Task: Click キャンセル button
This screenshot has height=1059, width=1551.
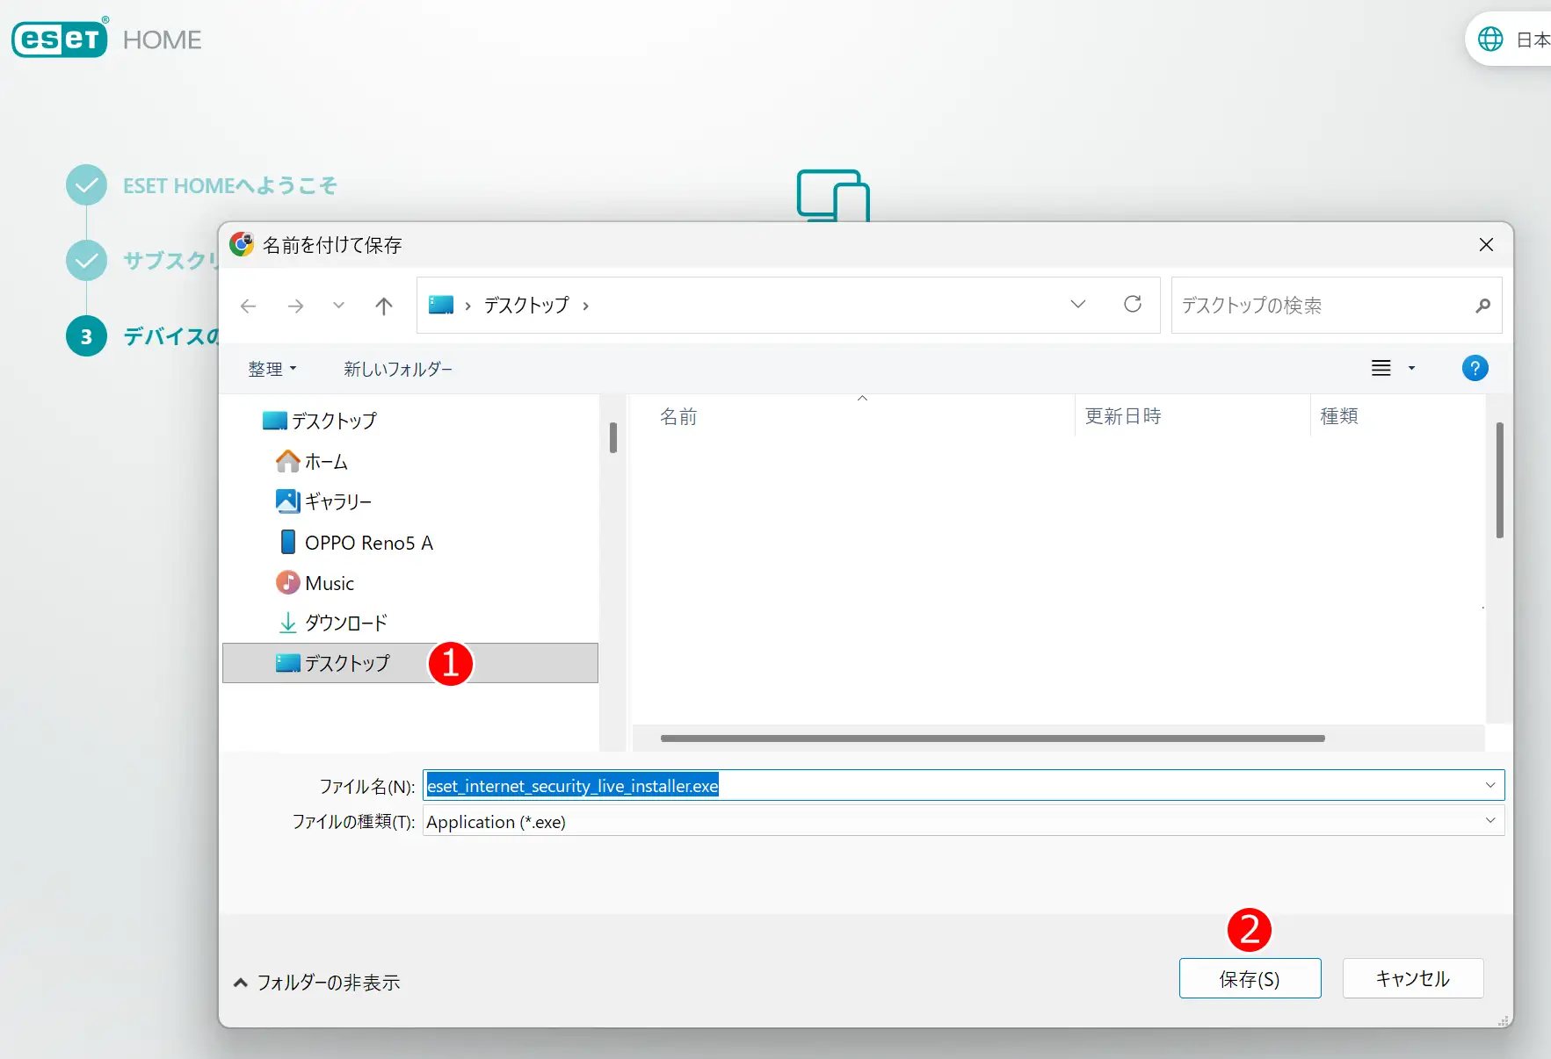Action: pos(1413,978)
